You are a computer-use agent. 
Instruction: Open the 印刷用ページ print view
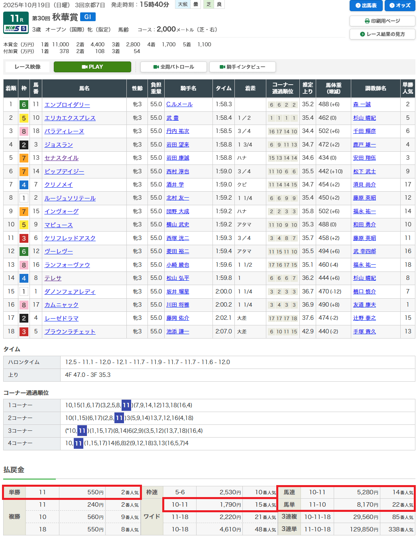point(382,21)
